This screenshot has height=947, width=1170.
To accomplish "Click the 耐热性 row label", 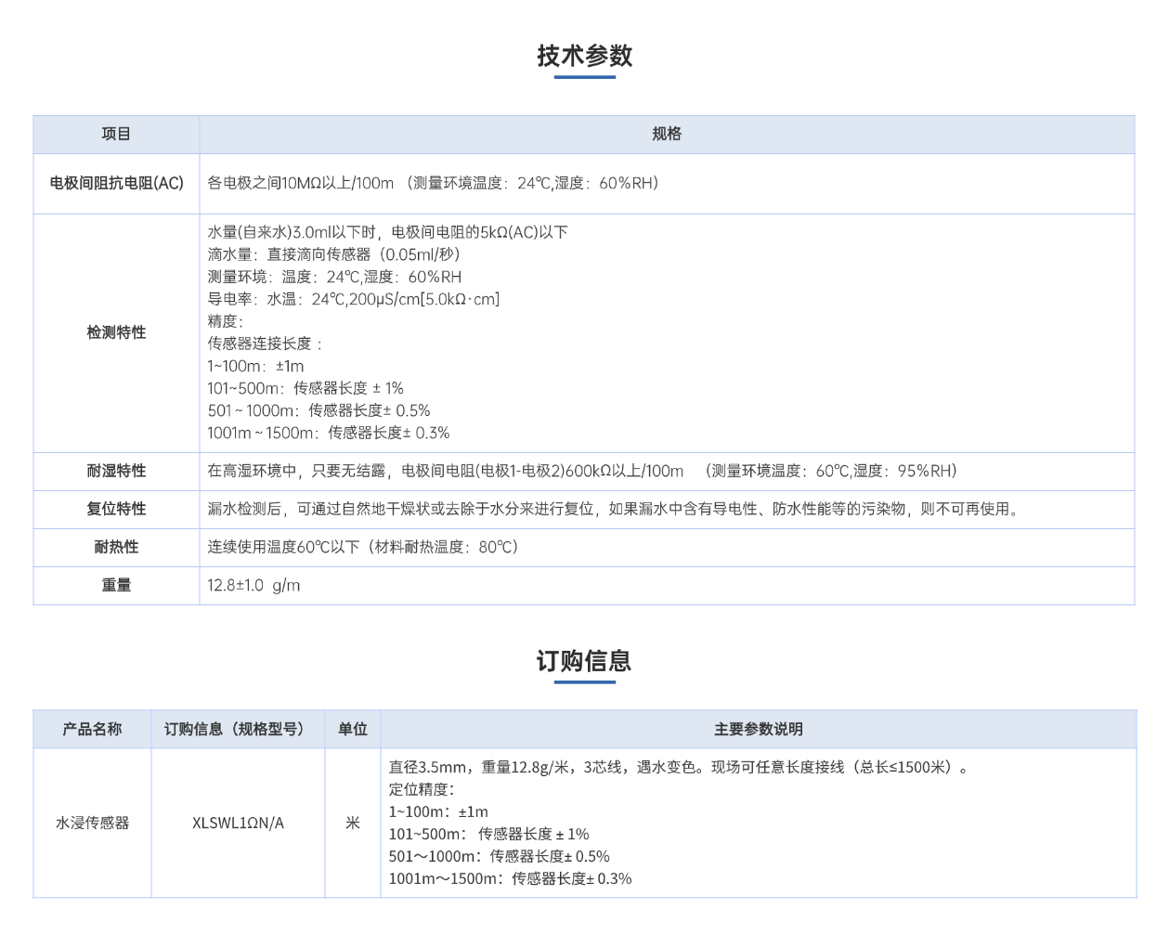I will (x=116, y=547).
